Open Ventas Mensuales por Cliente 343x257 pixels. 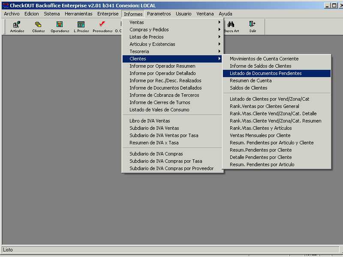[277, 135]
